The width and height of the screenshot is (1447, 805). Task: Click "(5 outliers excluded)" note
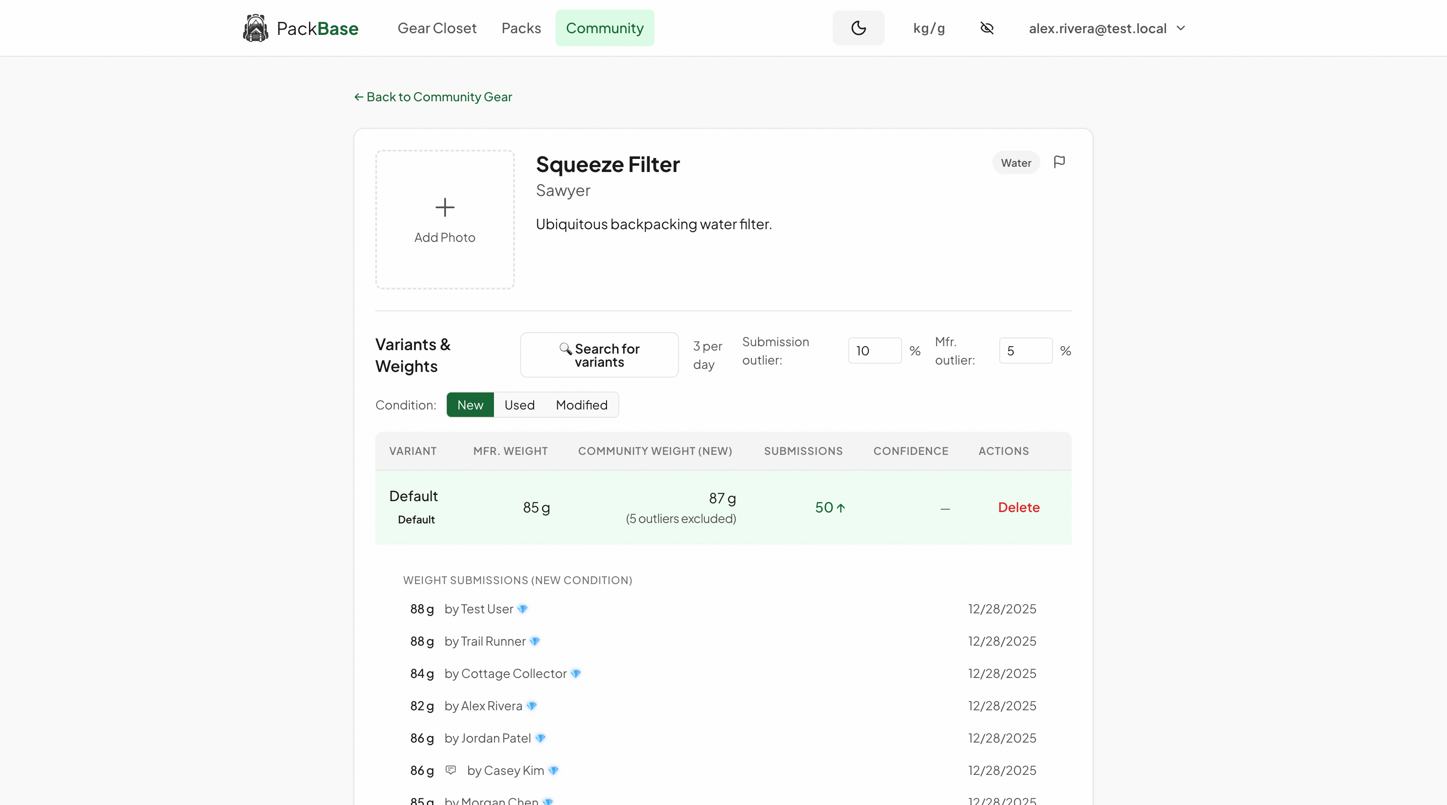(681, 518)
